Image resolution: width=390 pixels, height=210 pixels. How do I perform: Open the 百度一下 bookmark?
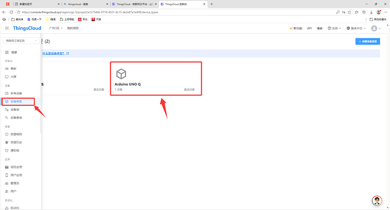tap(34, 19)
